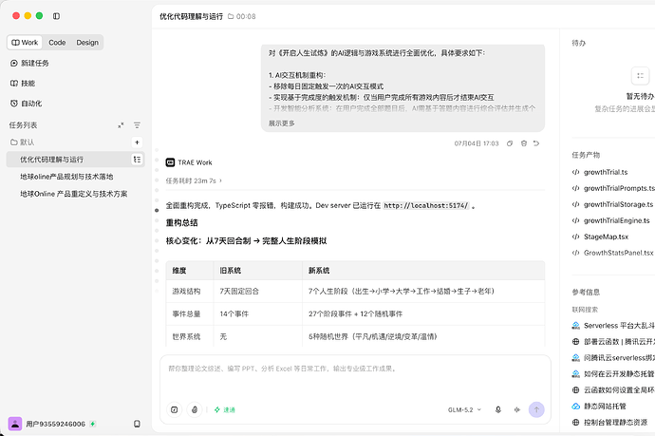Add new task with plus icon in 默认
Image resolution: width=655 pixels, height=436 pixels.
[x=137, y=142]
